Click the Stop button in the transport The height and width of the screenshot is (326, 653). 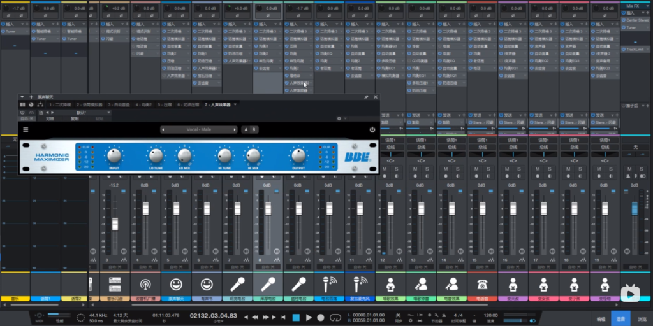(x=296, y=317)
